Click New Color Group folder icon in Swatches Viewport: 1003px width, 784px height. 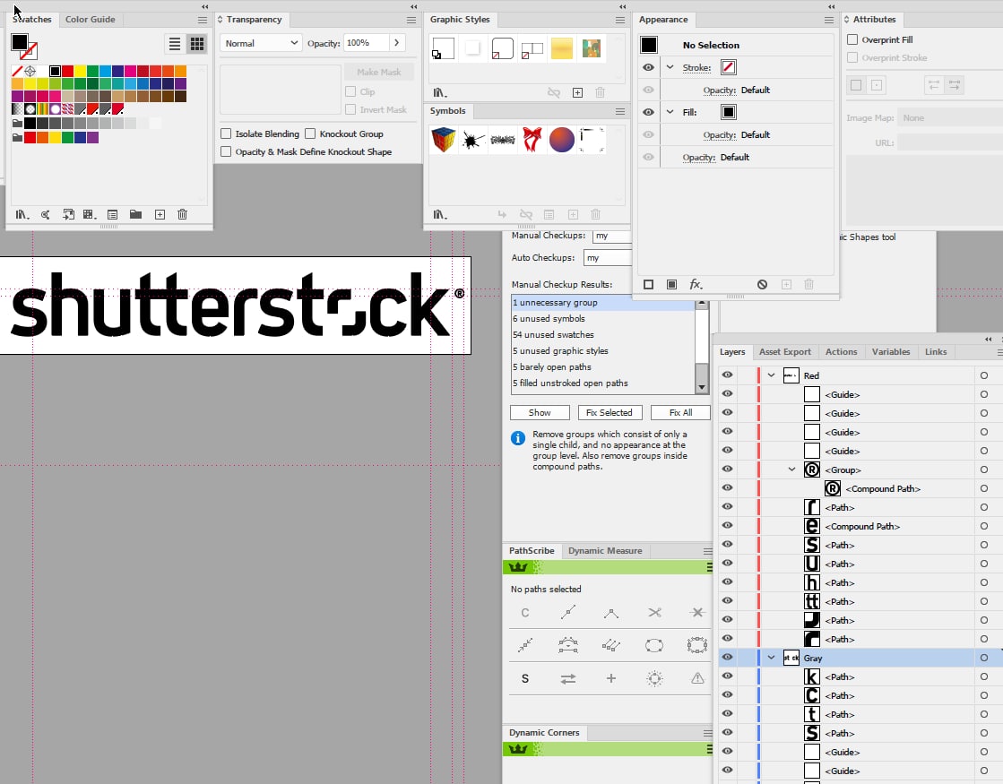(135, 215)
